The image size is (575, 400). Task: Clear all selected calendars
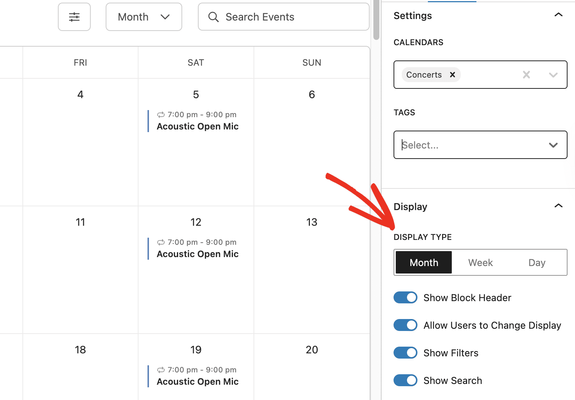click(526, 75)
